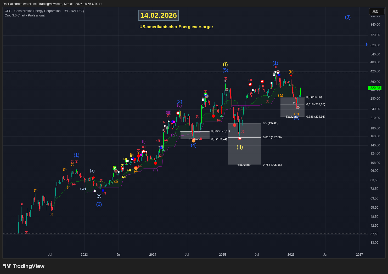
Task: Click the orange (a) wave label
Action: click(x=280, y=95)
